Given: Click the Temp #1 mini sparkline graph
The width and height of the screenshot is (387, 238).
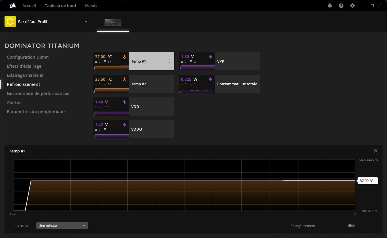Looking at the screenshot, I should 111,67.
